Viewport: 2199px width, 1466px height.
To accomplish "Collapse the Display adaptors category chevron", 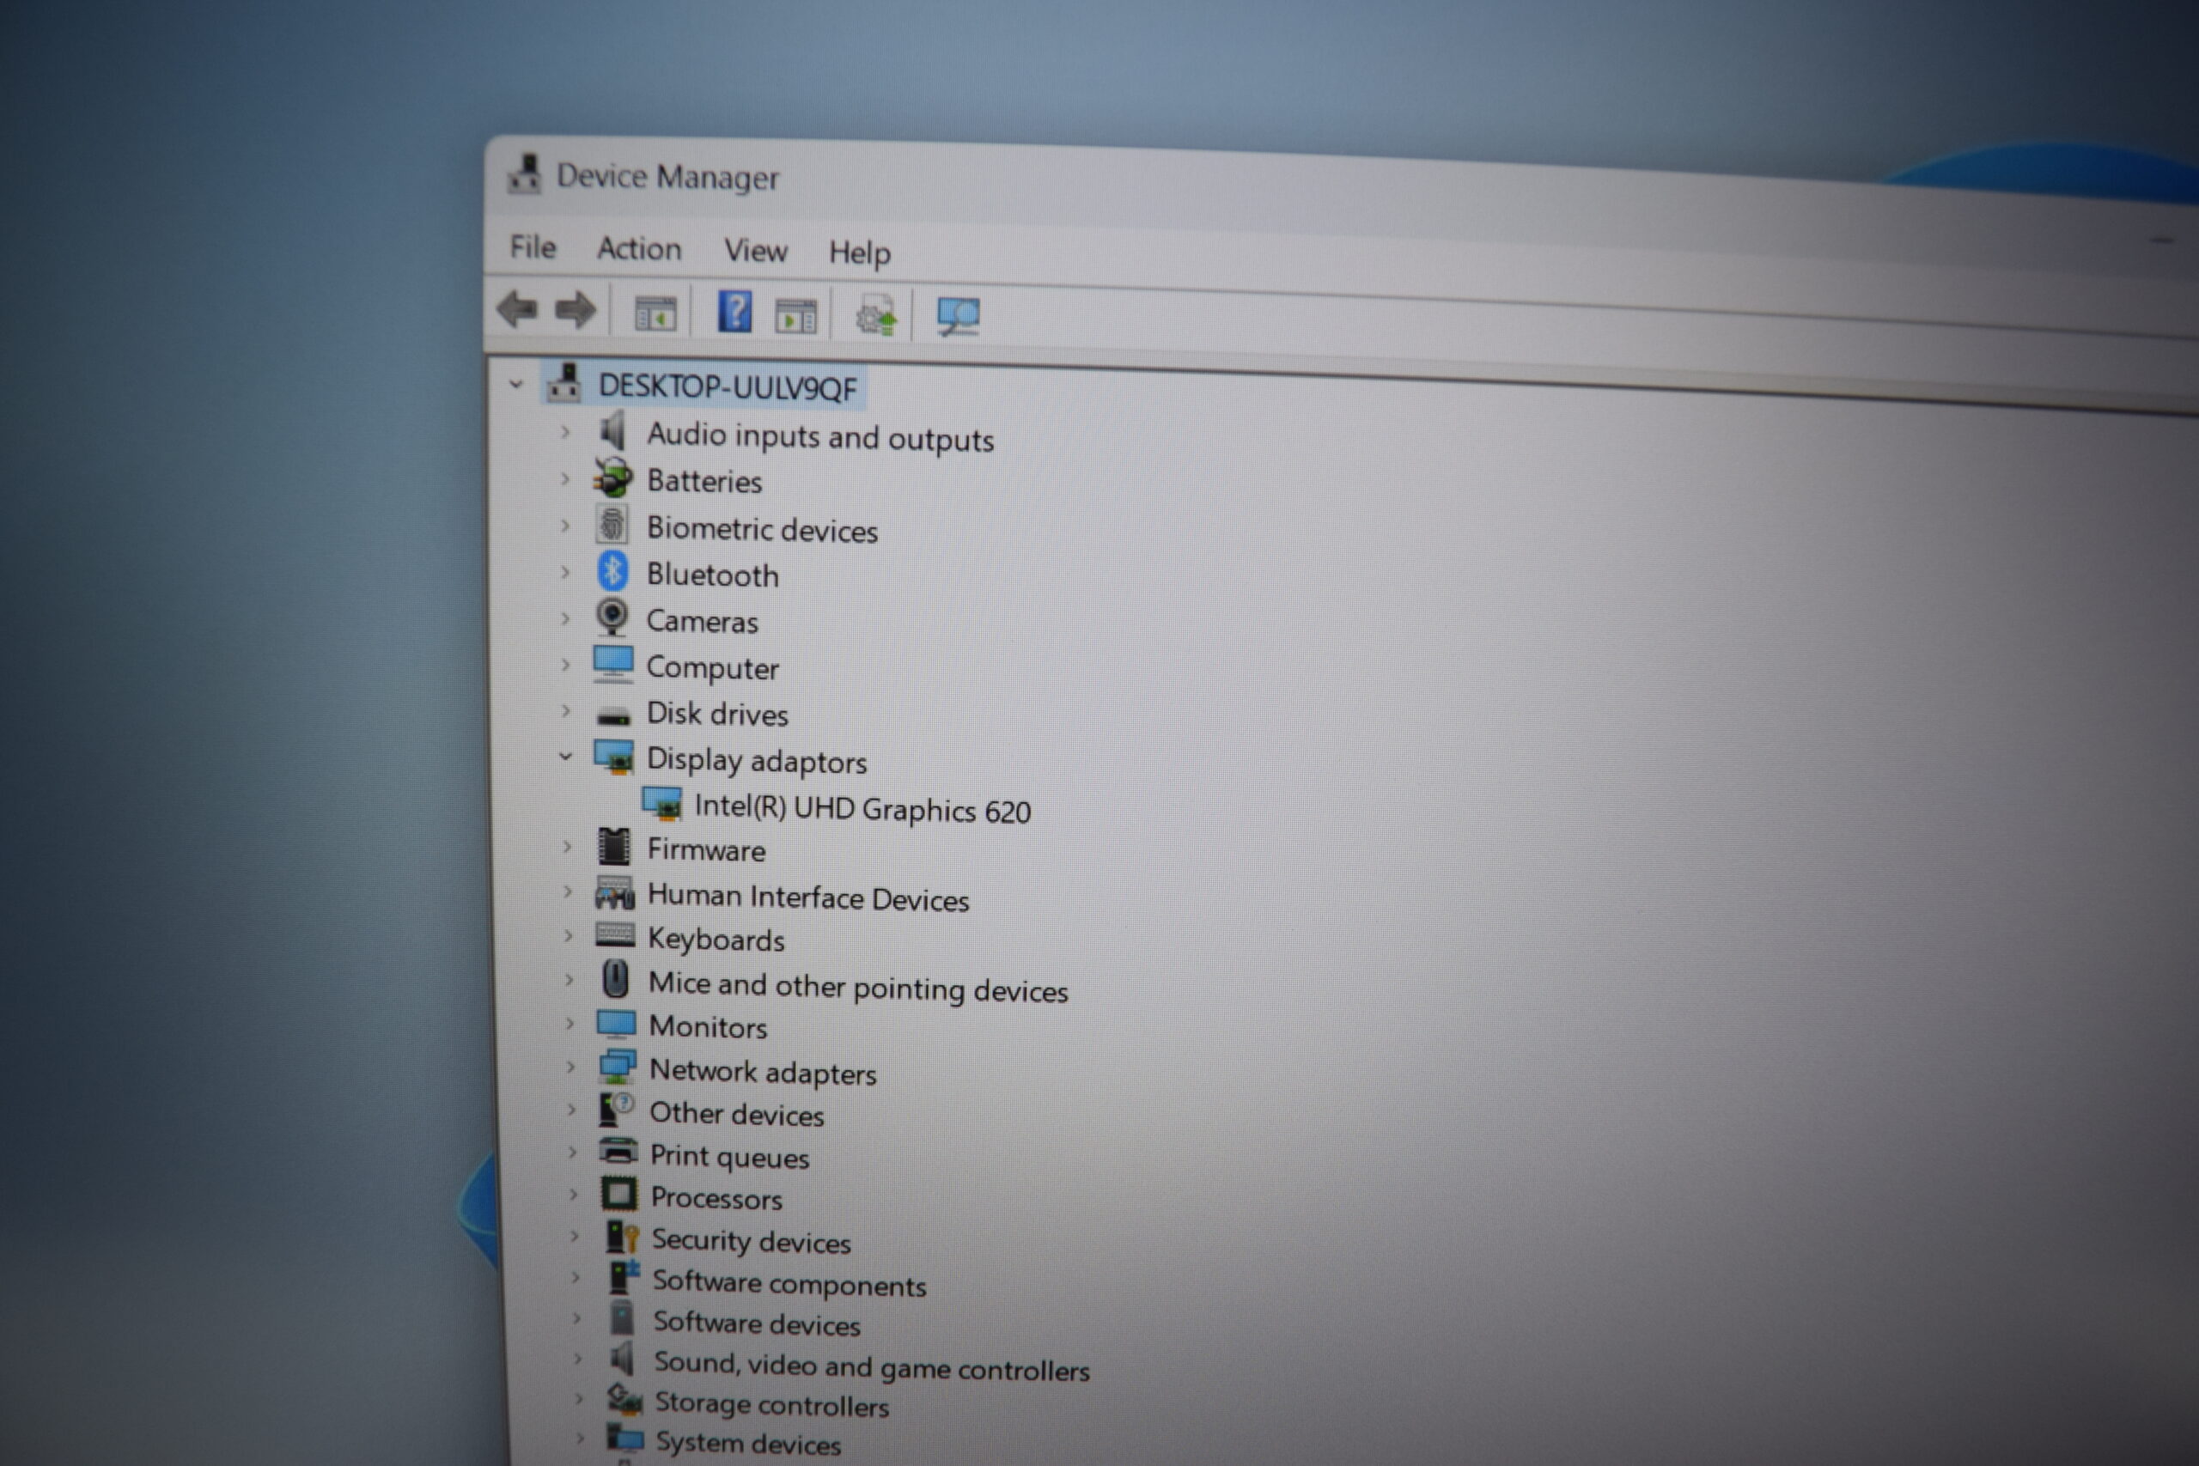I will 564,757.
